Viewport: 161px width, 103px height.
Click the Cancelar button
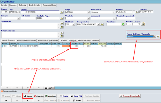[x=39, y=96]
